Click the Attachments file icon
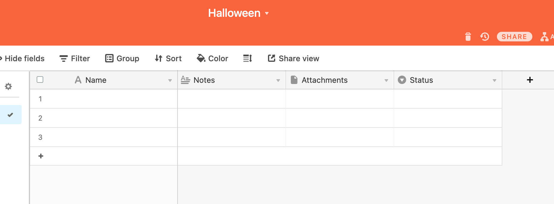 [x=294, y=80]
